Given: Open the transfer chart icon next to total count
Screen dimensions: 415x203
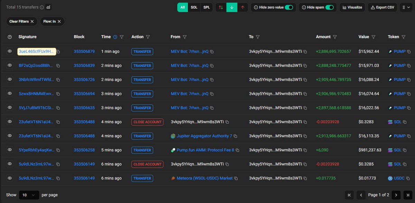Looking at the screenshot, I should 48,7.
